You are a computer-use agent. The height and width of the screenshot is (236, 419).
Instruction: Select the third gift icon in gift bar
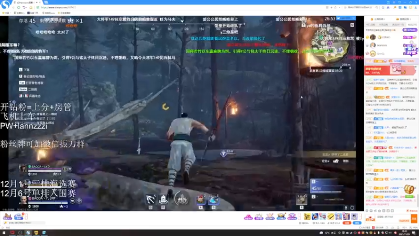(x=270, y=217)
